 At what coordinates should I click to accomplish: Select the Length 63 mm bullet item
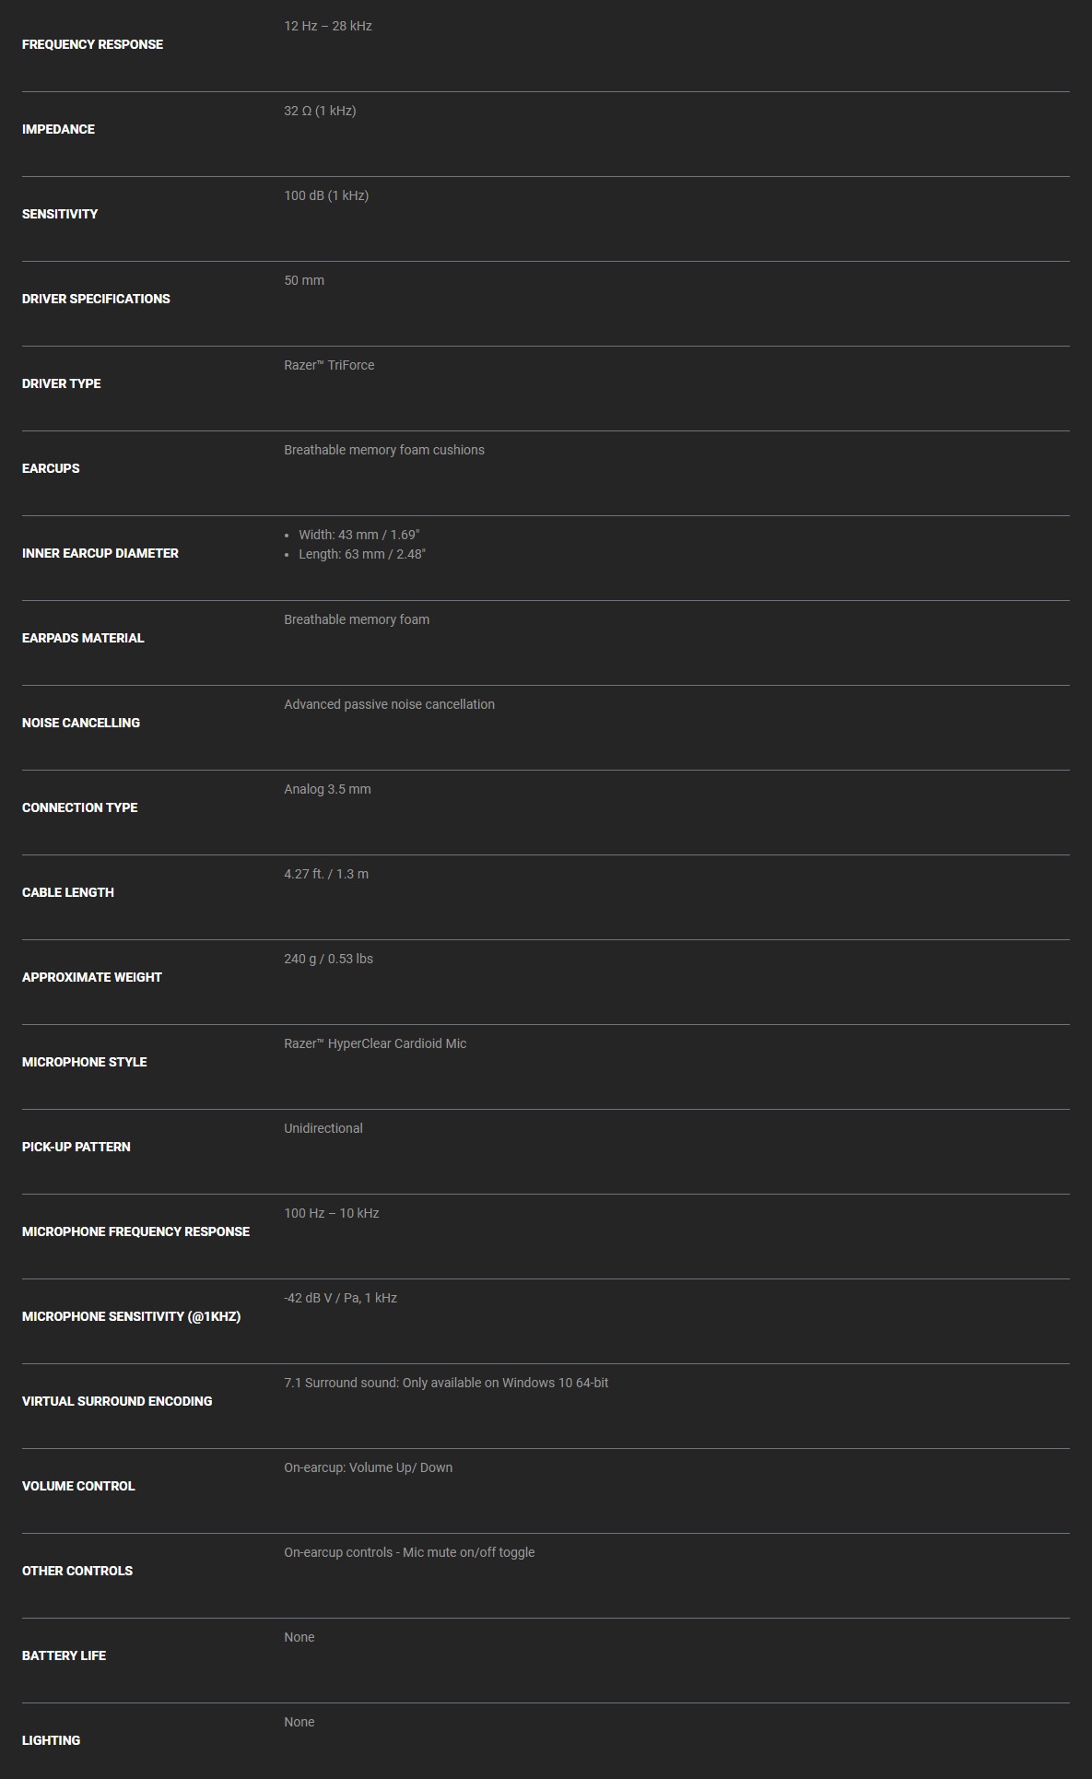coord(362,554)
